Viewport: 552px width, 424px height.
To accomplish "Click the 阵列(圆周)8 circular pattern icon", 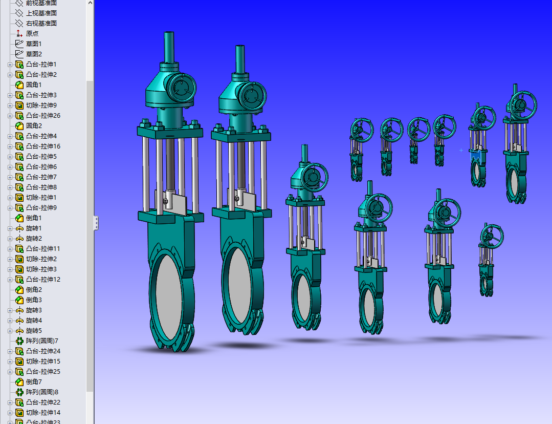I will [19, 392].
